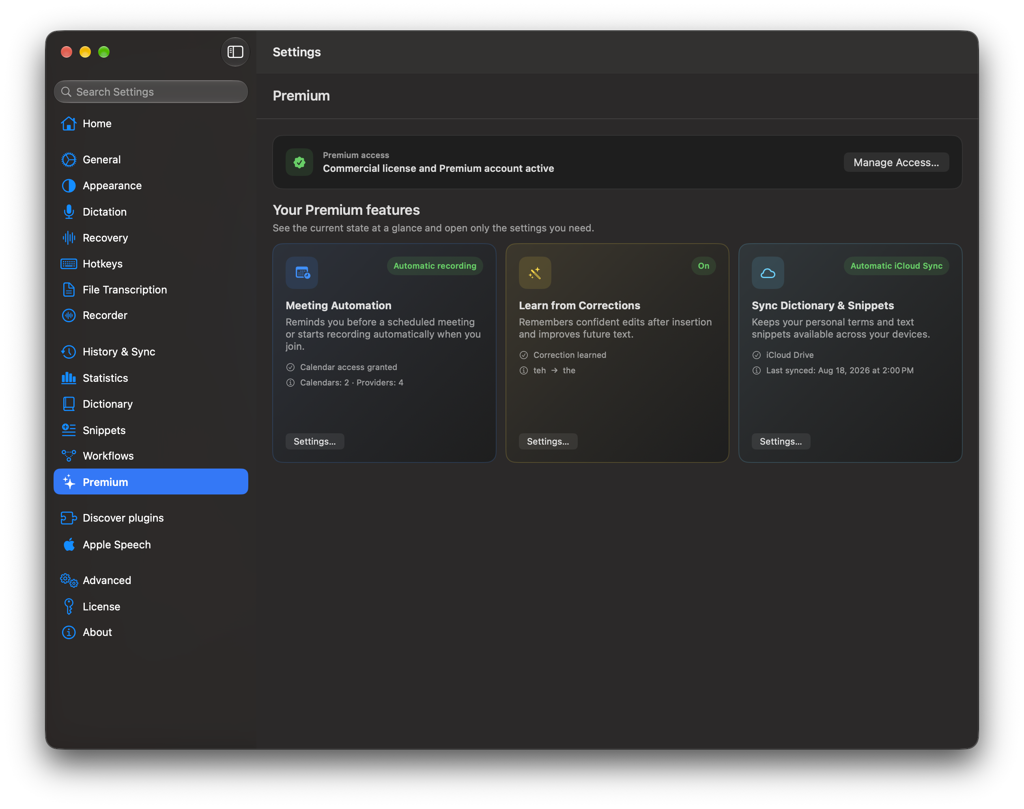
Task: Open Settings for Learn from Corrections
Action: tap(548, 441)
